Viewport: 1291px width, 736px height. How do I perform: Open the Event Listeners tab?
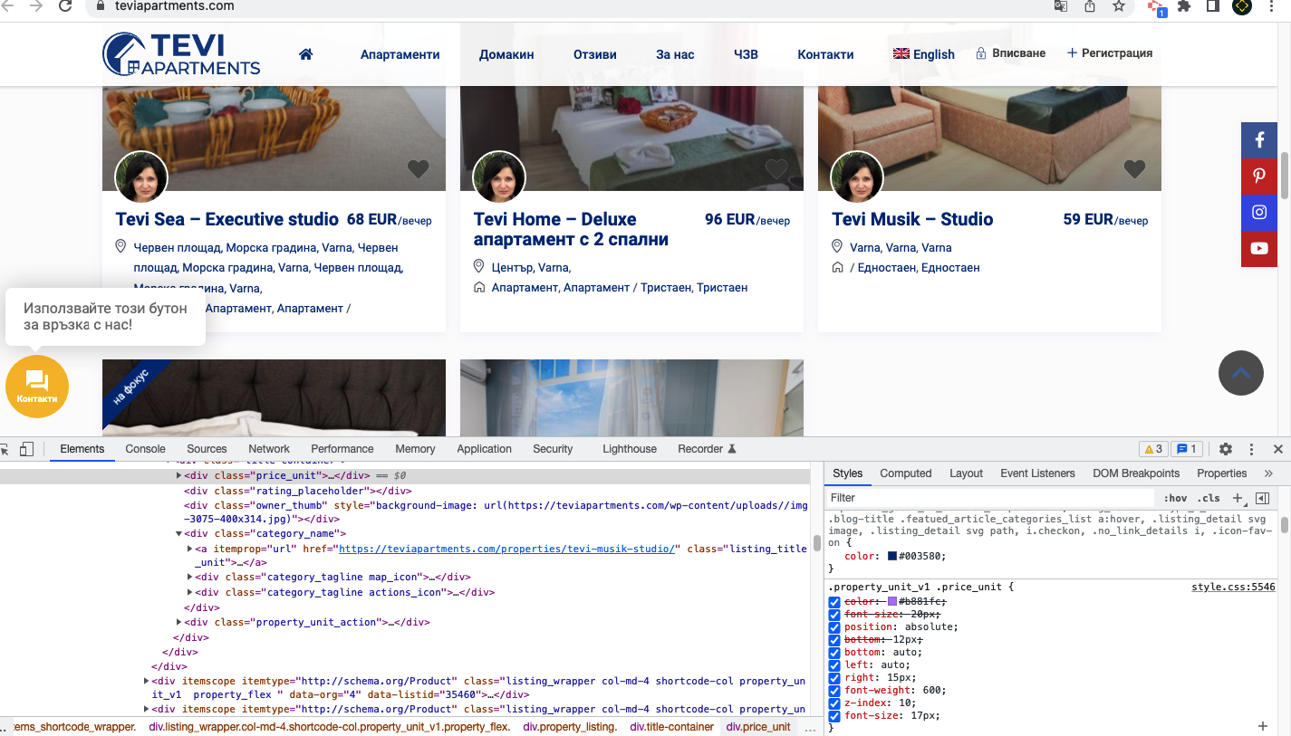1037,473
